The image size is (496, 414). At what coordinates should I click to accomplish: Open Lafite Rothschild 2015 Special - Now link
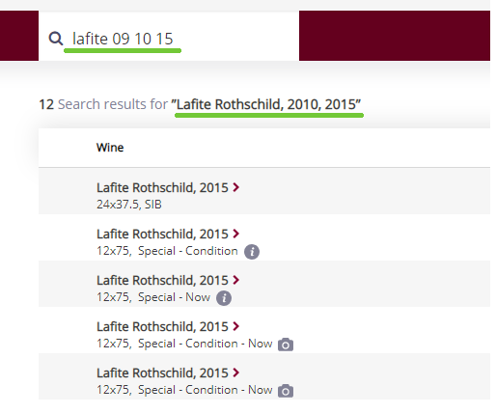pyautogui.click(x=162, y=280)
